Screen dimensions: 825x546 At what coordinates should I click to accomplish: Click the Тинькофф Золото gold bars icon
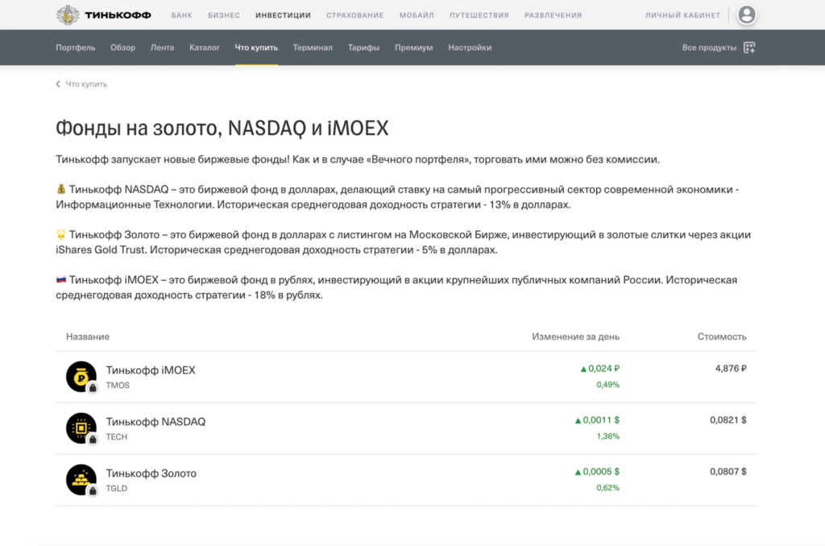[81, 479]
